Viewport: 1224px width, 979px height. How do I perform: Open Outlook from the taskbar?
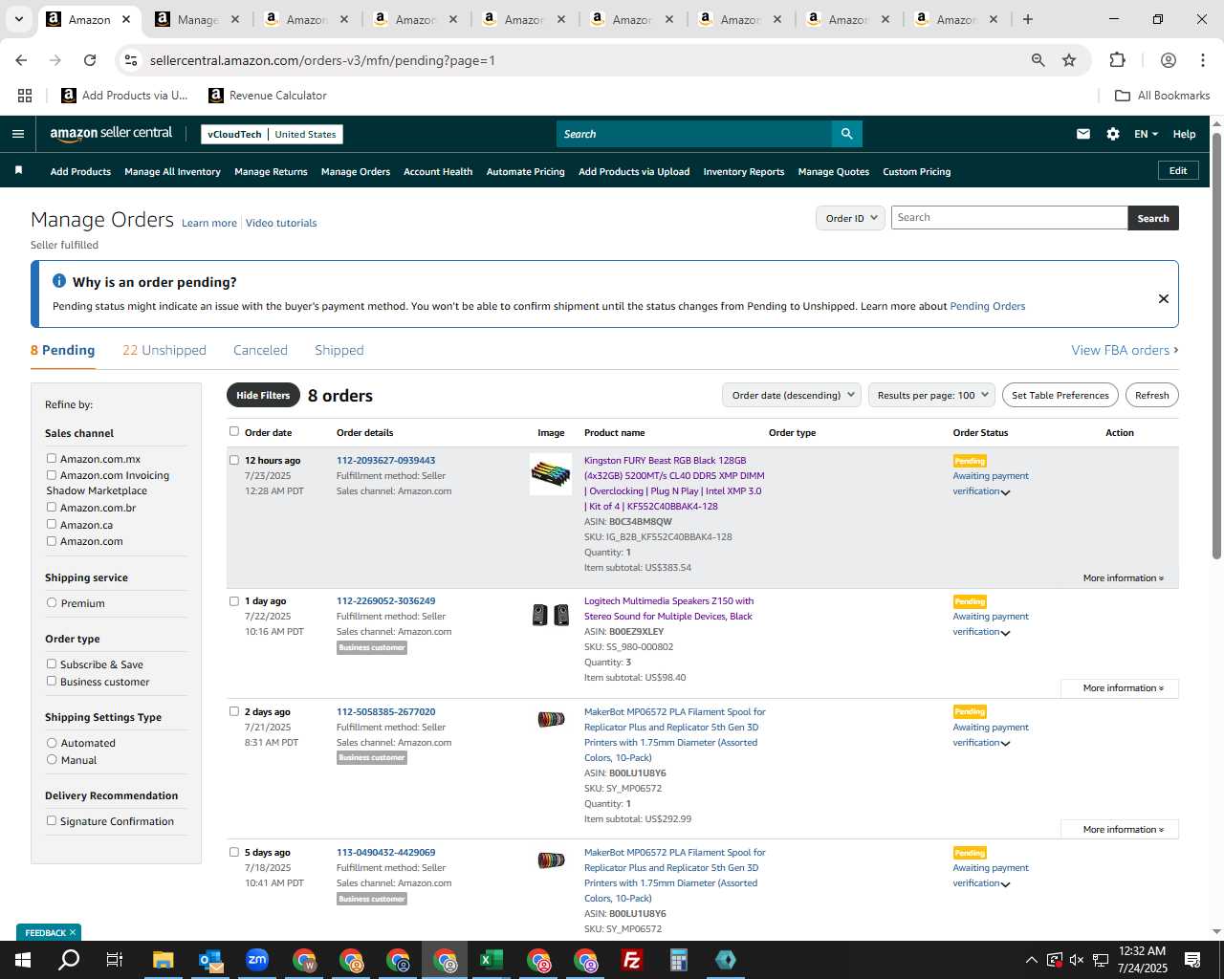tap(210, 960)
